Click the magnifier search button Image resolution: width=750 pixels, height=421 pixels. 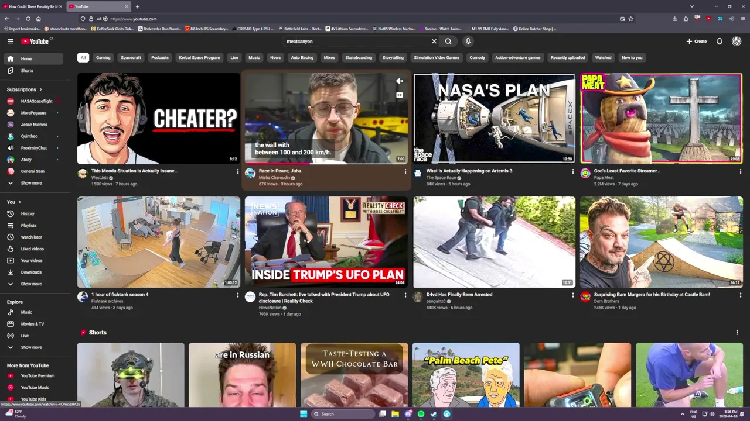click(448, 41)
